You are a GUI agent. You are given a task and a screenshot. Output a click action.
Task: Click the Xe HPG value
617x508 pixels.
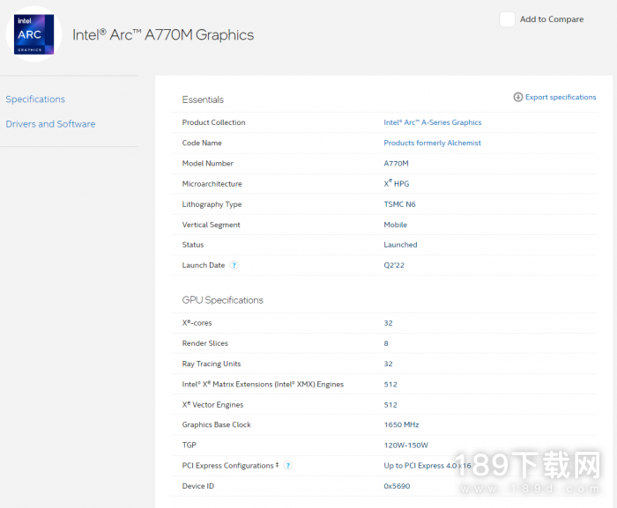[x=397, y=184]
